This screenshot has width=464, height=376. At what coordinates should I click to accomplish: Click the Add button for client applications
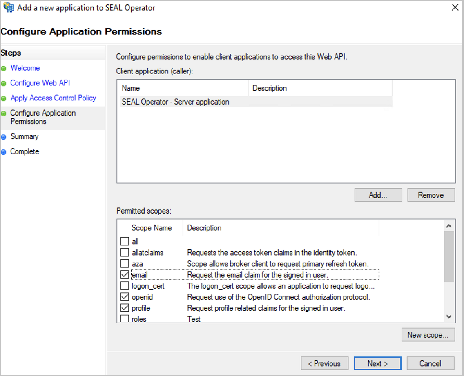(x=377, y=195)
